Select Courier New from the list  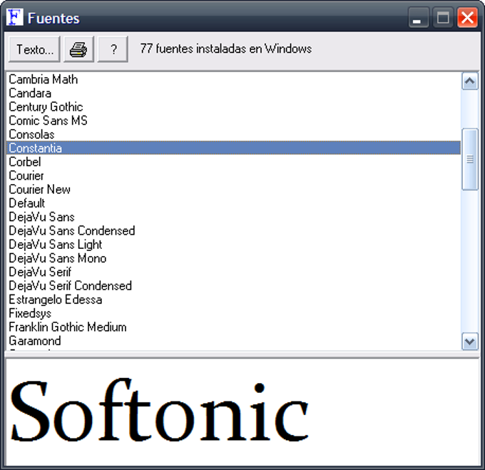pos(233,189)
